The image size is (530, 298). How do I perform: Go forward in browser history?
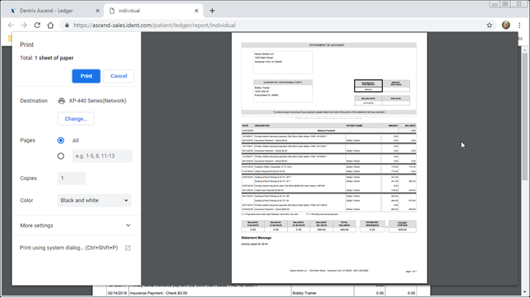point(24,25)
